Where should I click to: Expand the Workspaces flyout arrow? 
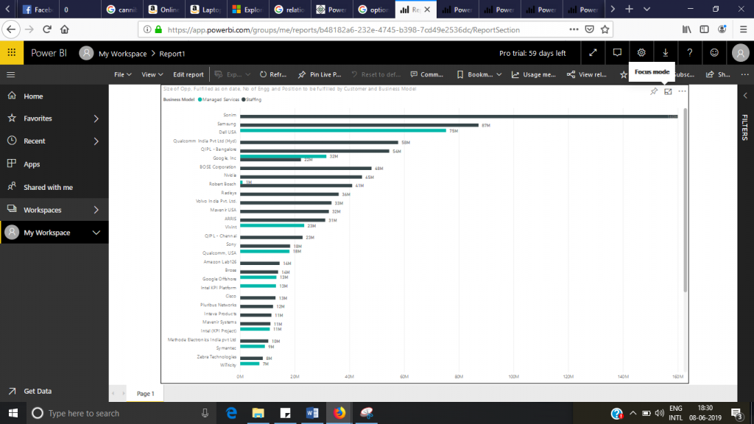pos(96,210)
